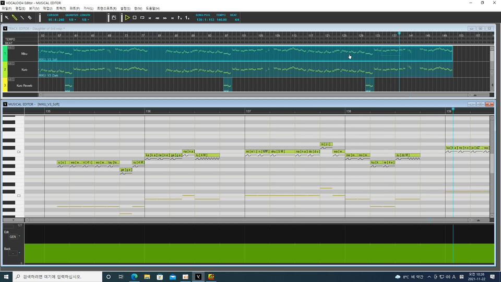Open the 도움말(H) menu
This screenshot has height=282, width=501.
tap(153, 9)
